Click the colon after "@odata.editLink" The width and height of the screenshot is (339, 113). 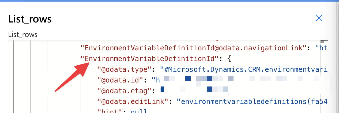tap(171, 101)
